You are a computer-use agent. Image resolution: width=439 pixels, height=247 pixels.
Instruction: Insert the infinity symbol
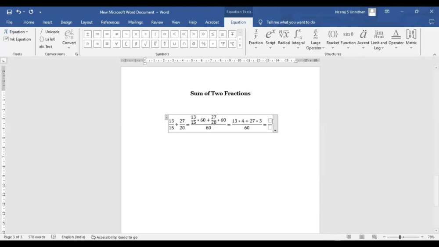pos(97,34)
